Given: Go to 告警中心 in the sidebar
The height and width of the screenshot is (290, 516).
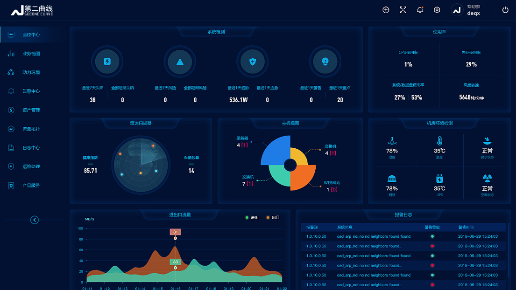Looking at the screenshot, I should [31, 91].
